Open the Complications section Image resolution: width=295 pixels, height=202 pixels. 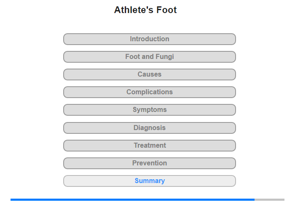click(150, 92)
